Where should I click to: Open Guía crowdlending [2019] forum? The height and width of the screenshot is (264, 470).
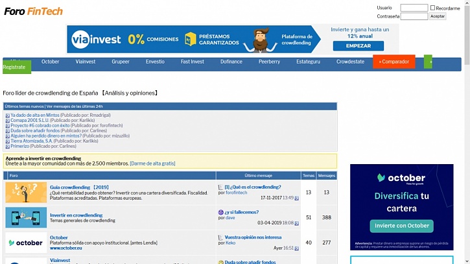coord(80,187)
